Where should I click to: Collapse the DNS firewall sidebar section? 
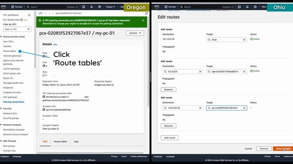coord(1,141)
